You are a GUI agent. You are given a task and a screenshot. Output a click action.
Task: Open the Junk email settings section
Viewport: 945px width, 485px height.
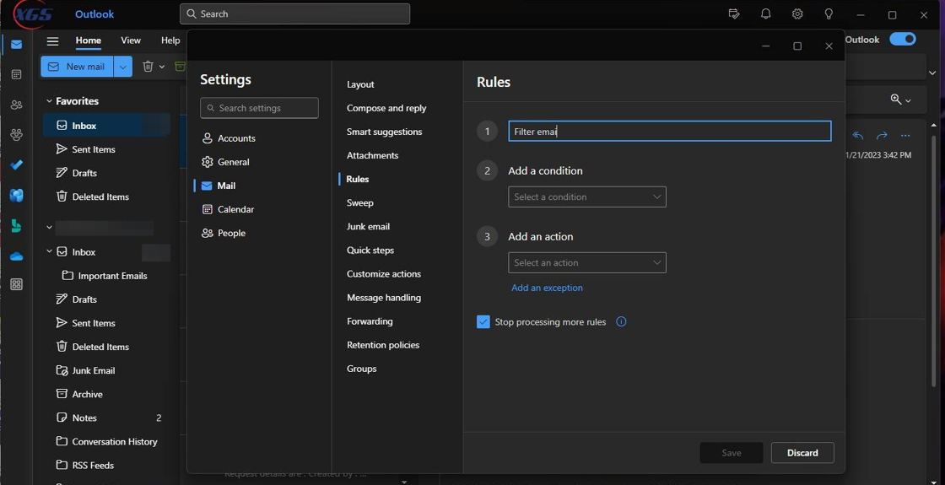point(368,227)
